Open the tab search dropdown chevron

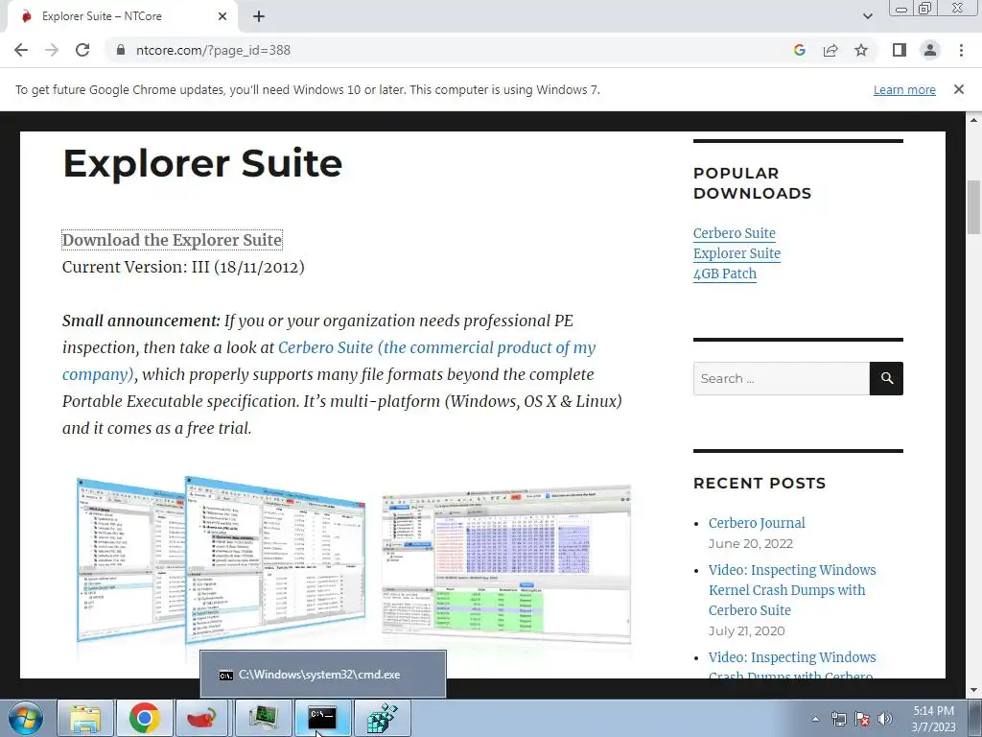[867, 16]
